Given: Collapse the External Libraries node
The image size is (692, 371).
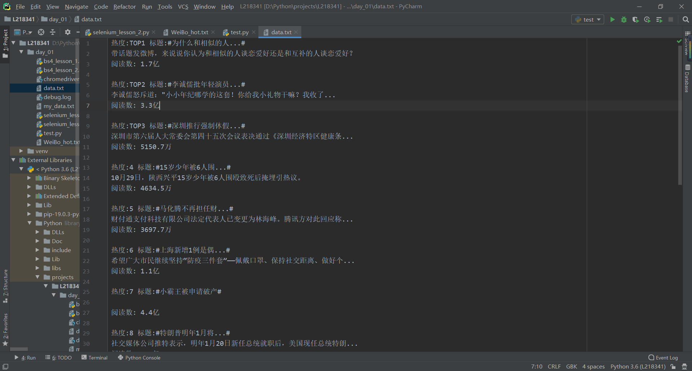Looking at the screenshot, I should pos(13,160).
